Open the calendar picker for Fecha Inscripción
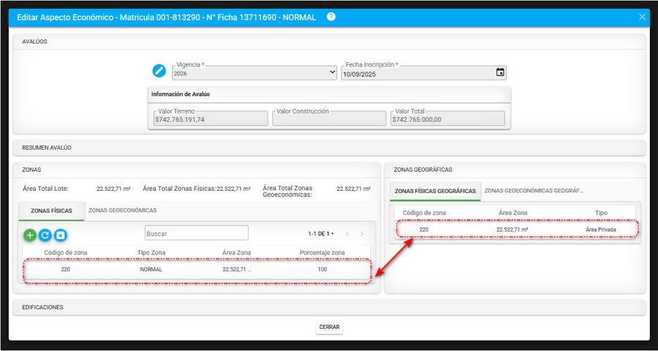The height and width of the screenshot is (351, 658). click(500, 72)
